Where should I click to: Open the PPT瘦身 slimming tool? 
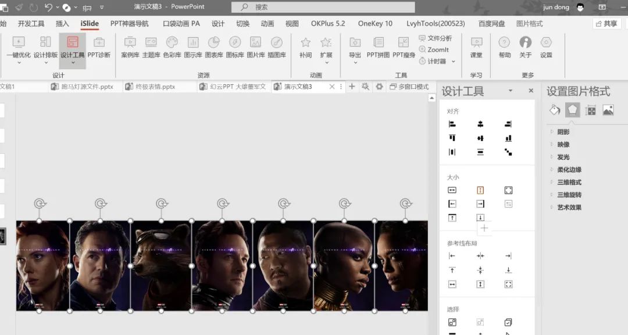tap(404, 48)
